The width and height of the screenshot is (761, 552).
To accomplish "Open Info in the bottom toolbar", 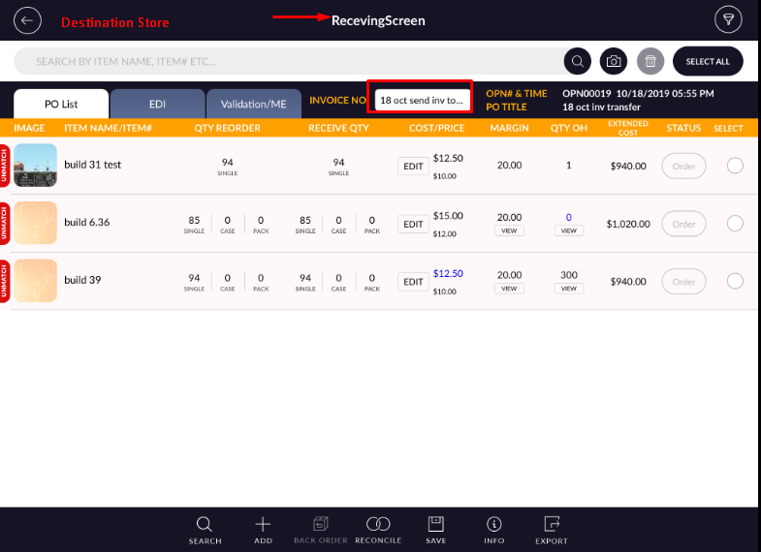I will [x=494, y=529].
